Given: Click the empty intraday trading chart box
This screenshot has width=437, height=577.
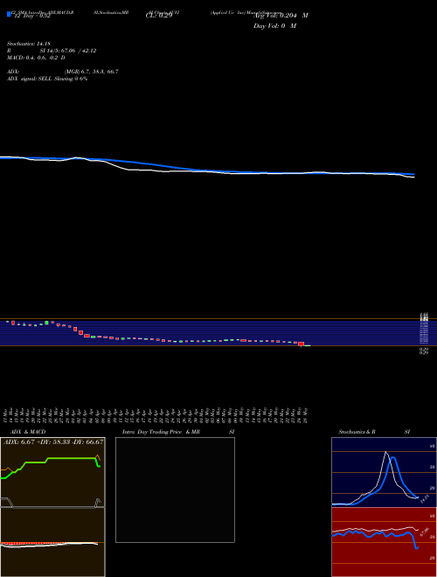Looking at the screenshot, I should [x=175, y=490].
